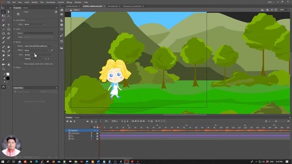
Task: Select the Pen tool
Action: [x=3, y=25]
